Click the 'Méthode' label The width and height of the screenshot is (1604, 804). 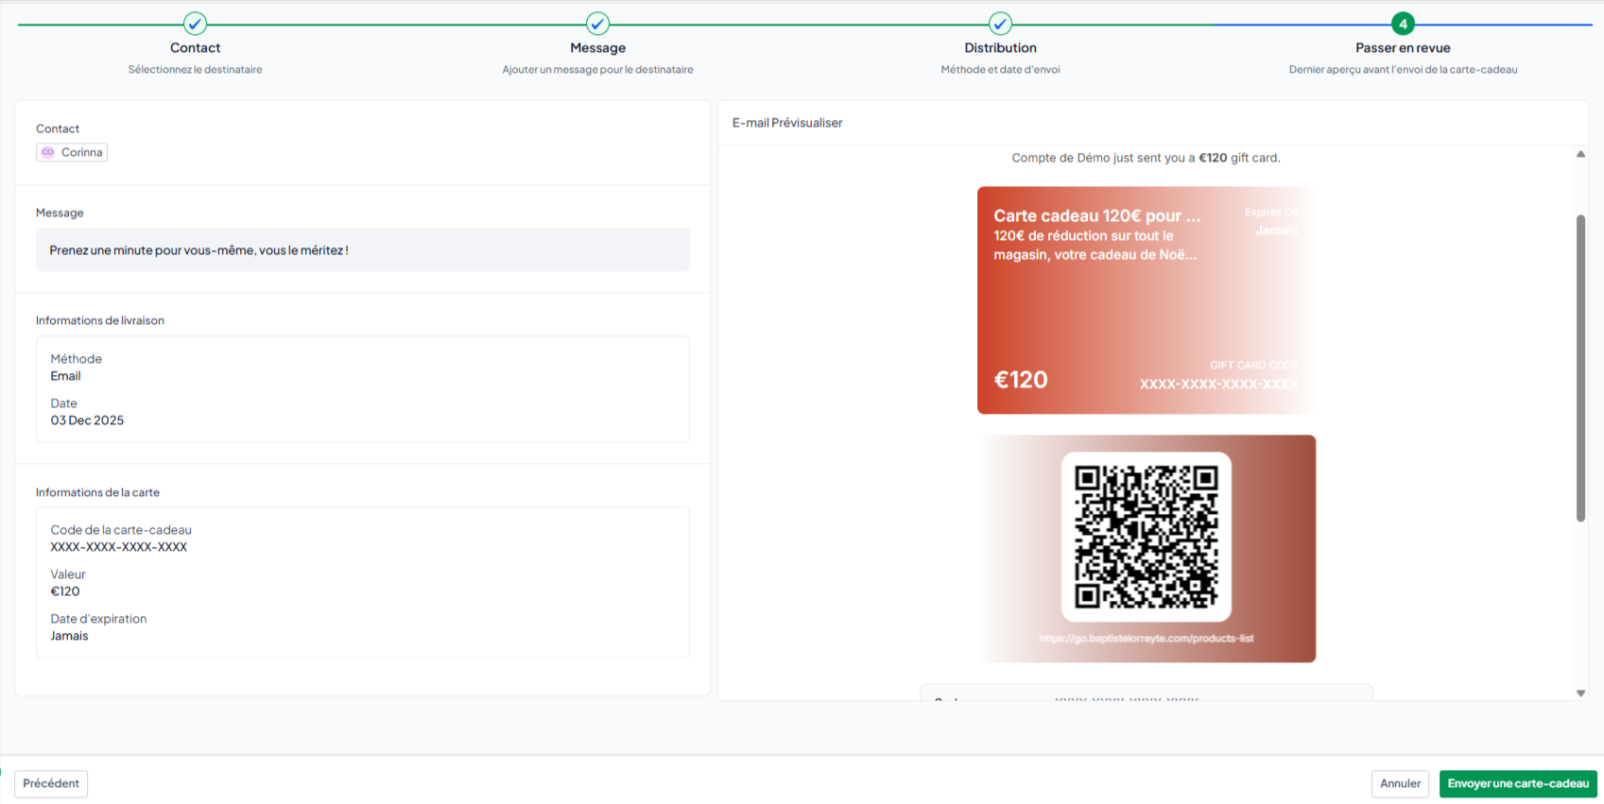pos(77,359)
